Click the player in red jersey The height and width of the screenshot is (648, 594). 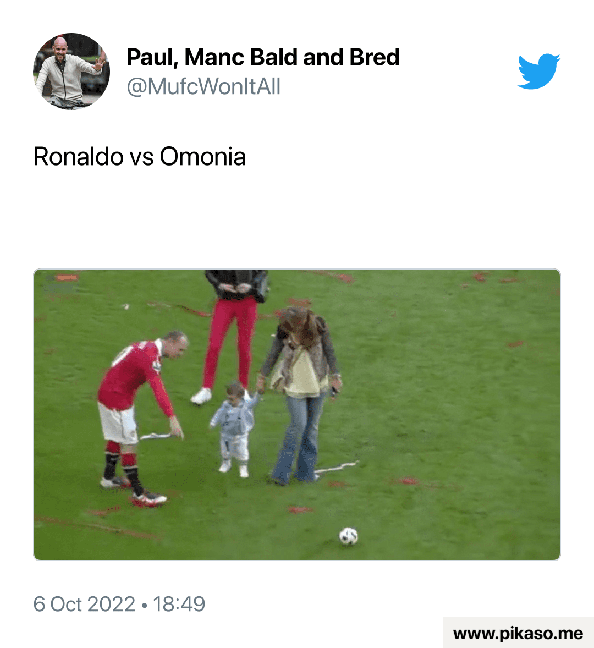pyautogui.click(x=140, y=418)
